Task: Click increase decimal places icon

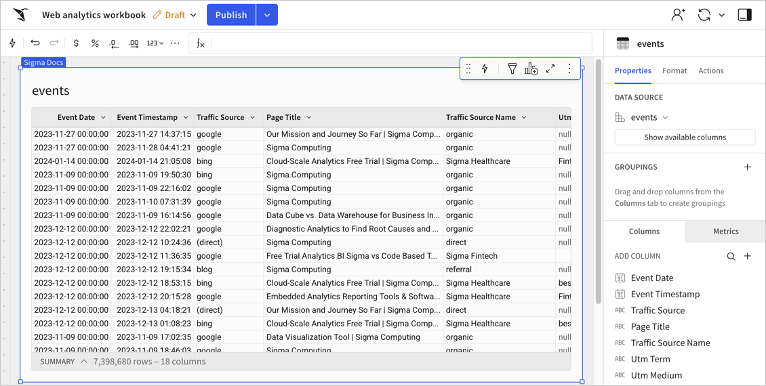Action: coord(134,43)
